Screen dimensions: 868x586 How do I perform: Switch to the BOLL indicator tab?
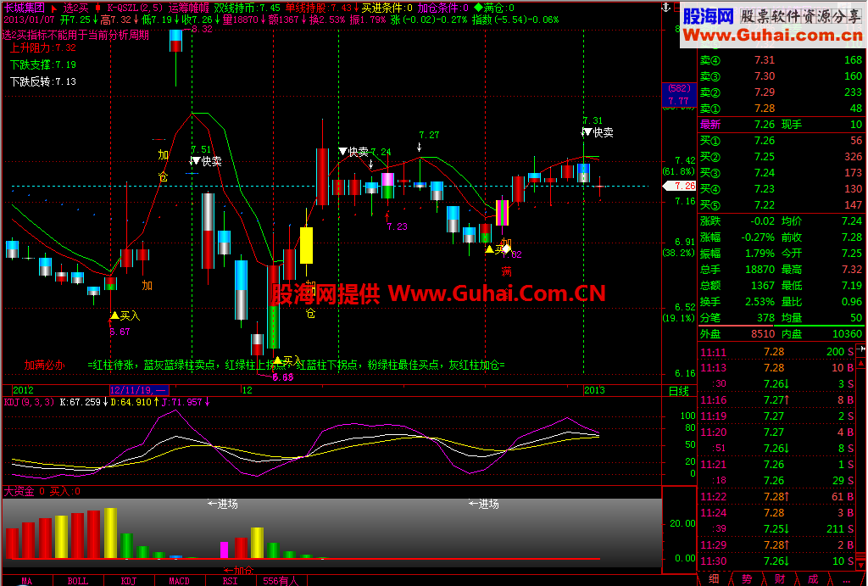[x=77, y=581]
